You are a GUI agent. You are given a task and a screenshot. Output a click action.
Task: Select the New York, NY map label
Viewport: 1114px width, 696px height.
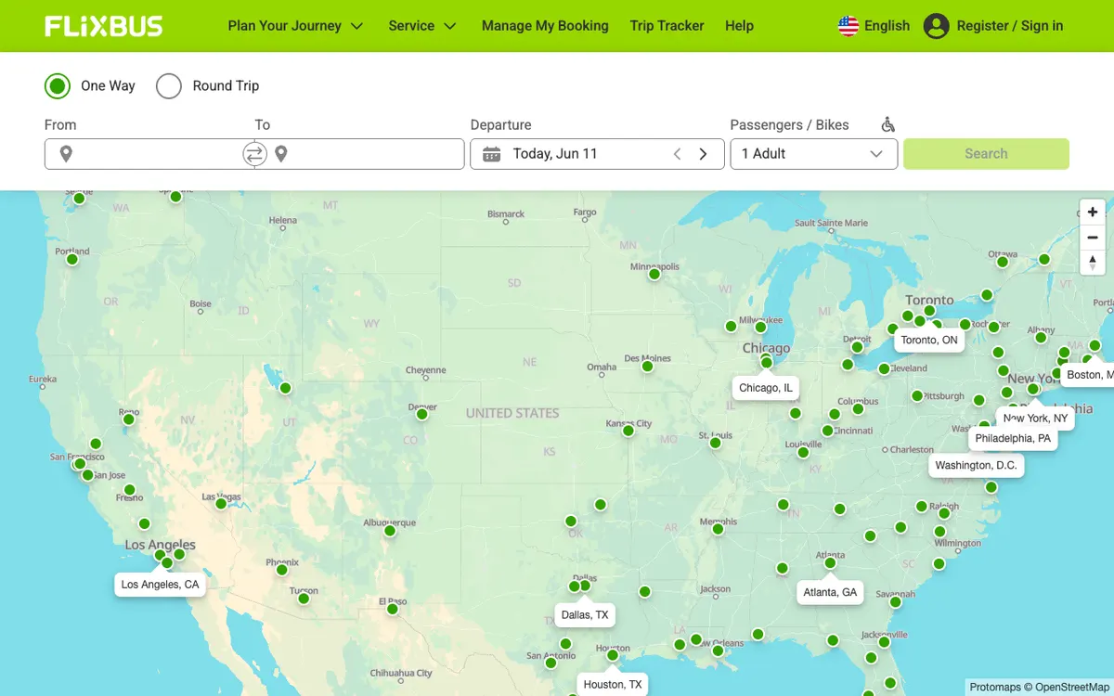pos(1035,419)
